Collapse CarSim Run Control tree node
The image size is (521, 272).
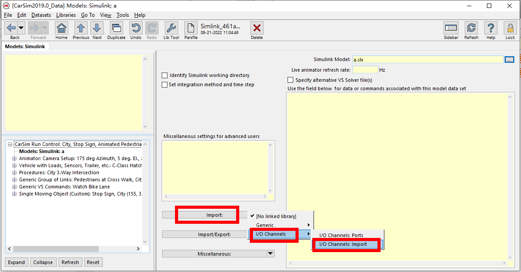point(10,144)
